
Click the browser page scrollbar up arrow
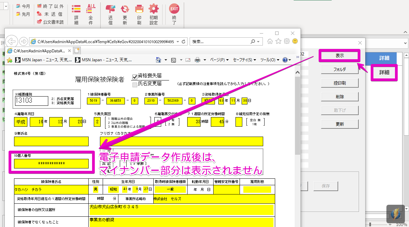298,73
